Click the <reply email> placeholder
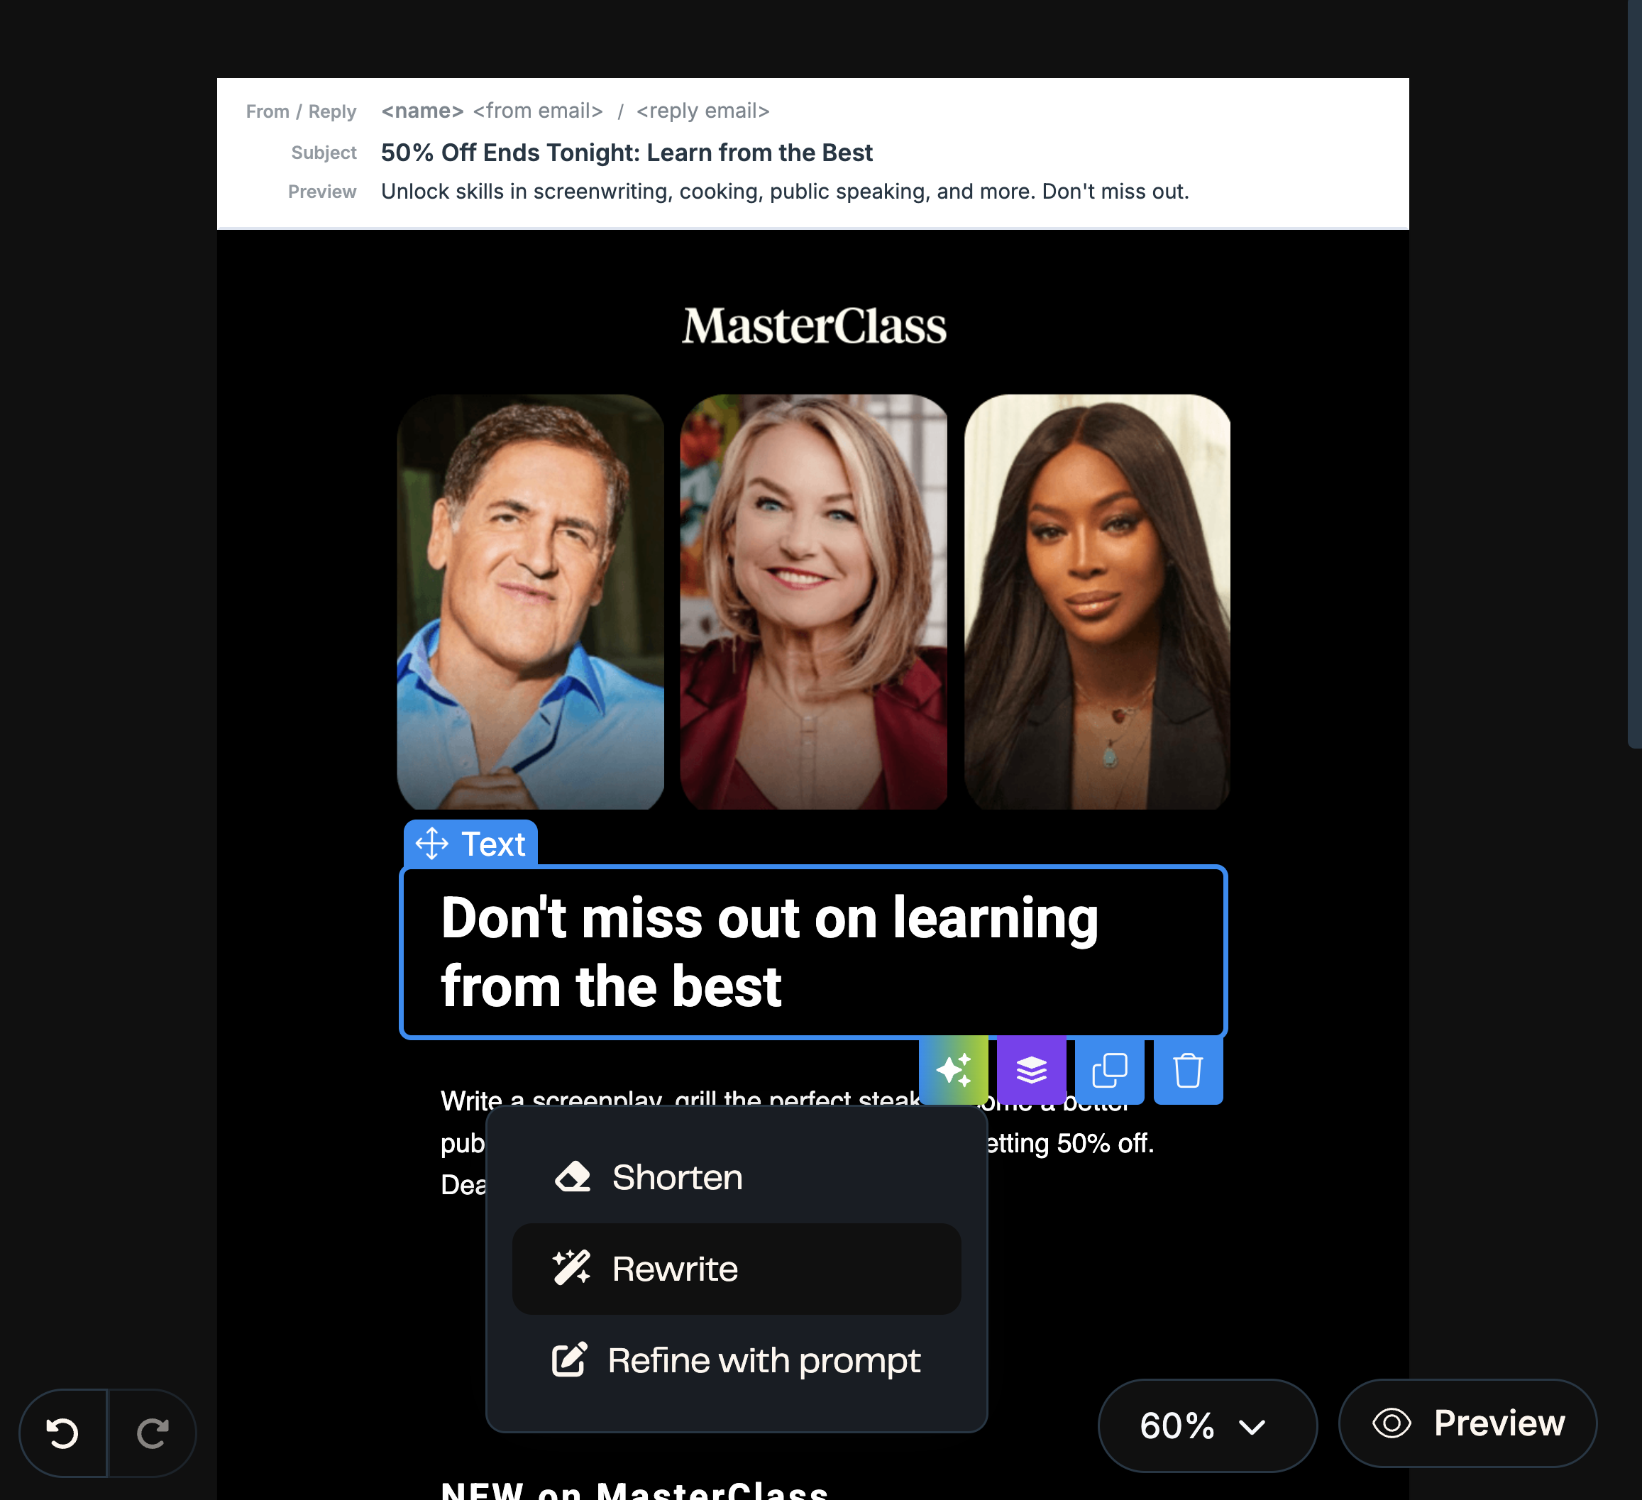This screenshot has width=1642, height=1500. (703, 111)
